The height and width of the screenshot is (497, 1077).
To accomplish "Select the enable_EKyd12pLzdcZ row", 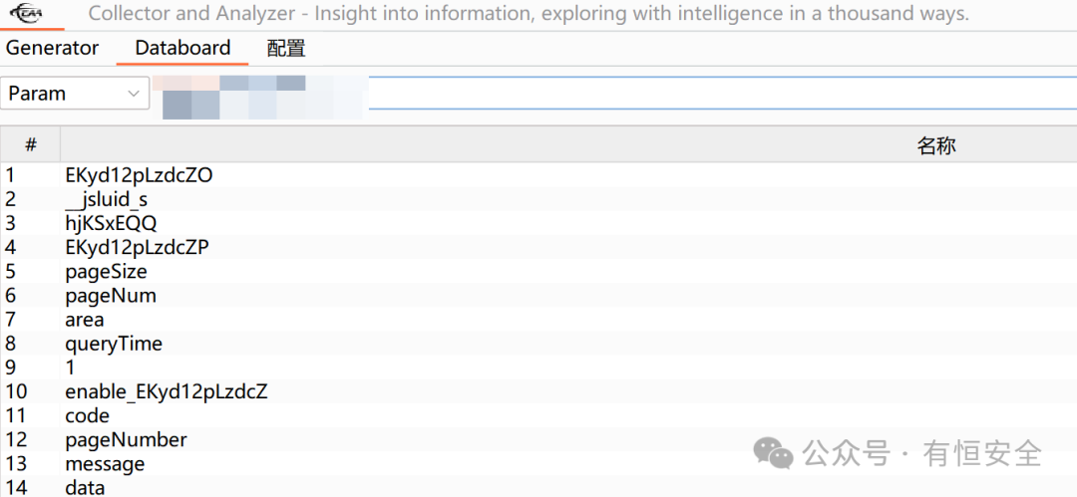I will point(167,391).
